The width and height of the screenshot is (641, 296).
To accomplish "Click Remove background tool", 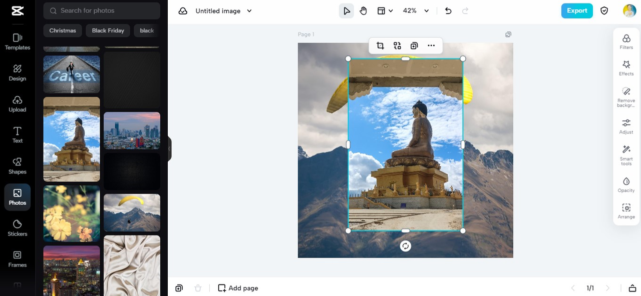I will click(626, 97).
